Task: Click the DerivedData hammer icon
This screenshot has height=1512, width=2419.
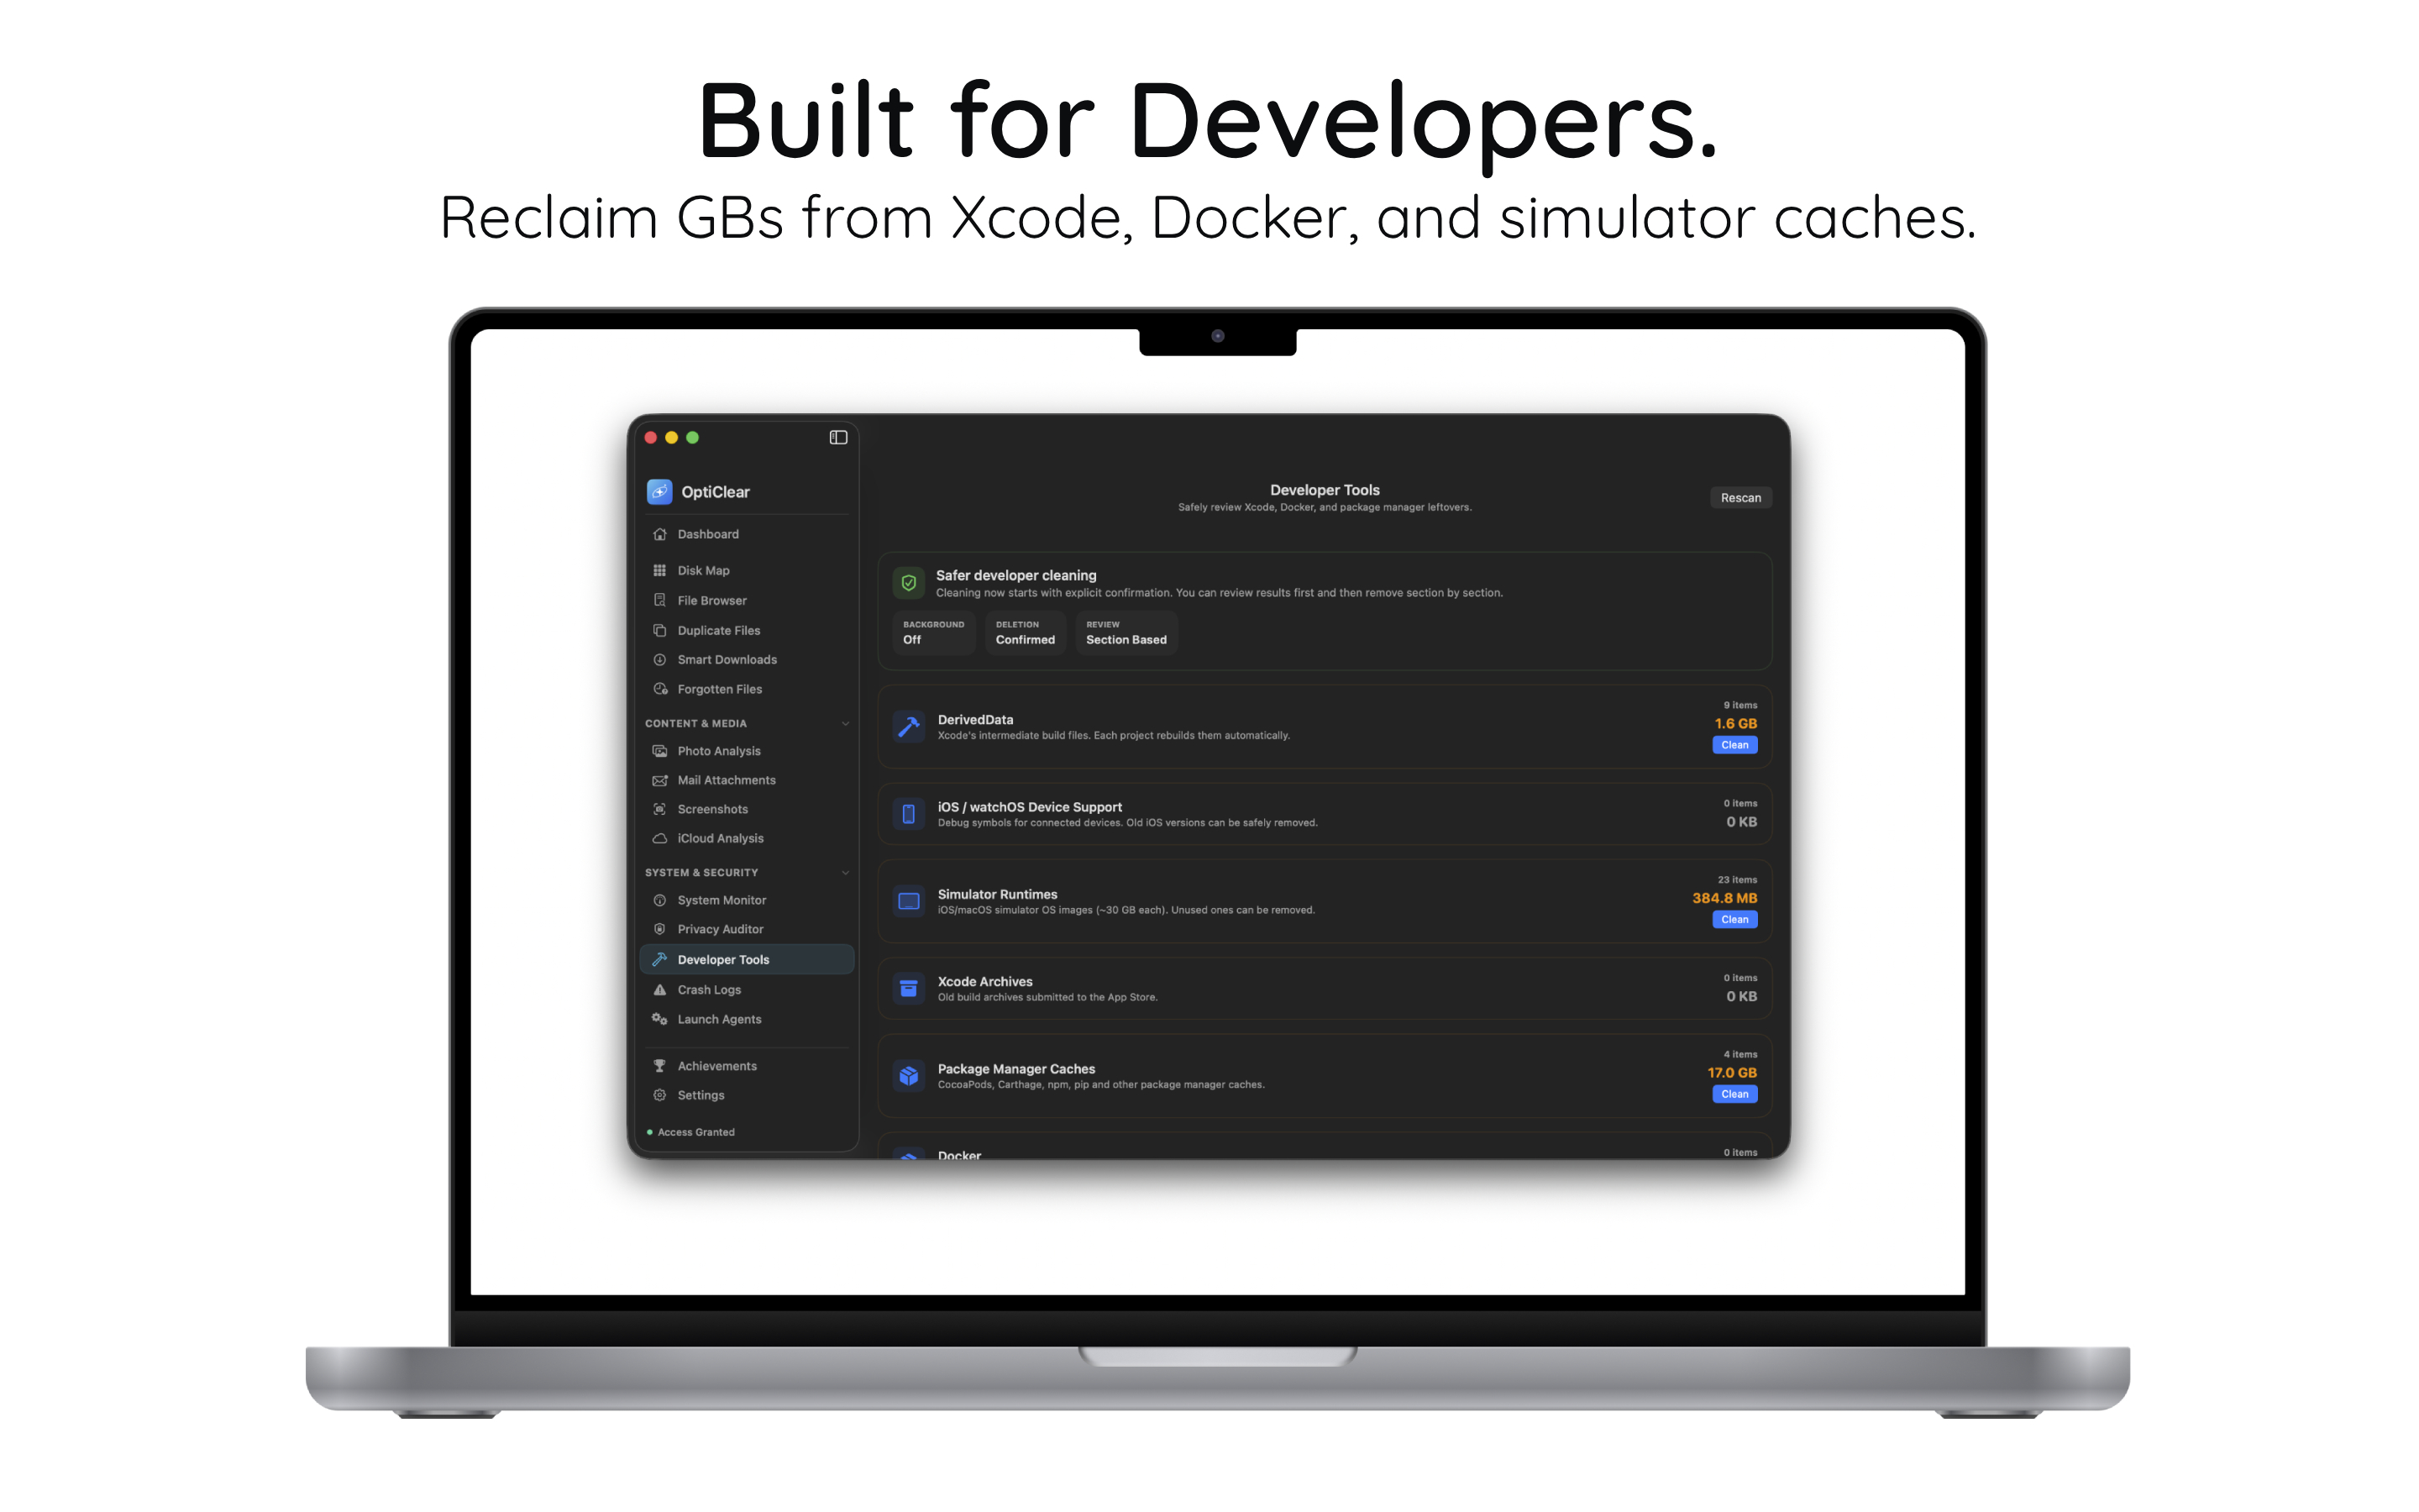Action: (x=908, y=727)
